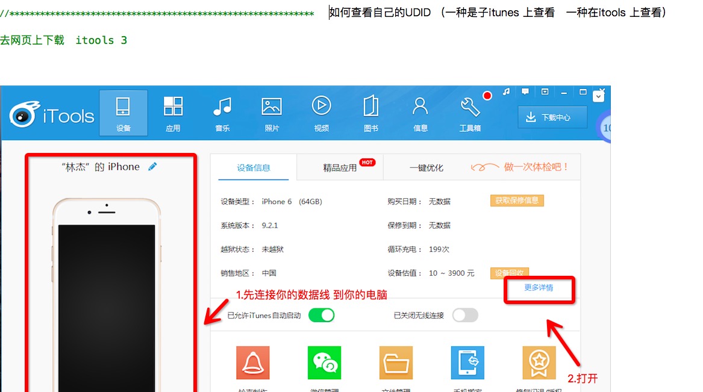
Task: Click sales region value 中国
Action: (x=269, y=273)
